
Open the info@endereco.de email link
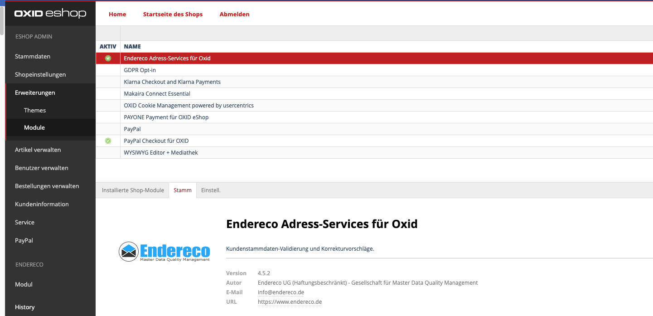[x=281, y=292]
